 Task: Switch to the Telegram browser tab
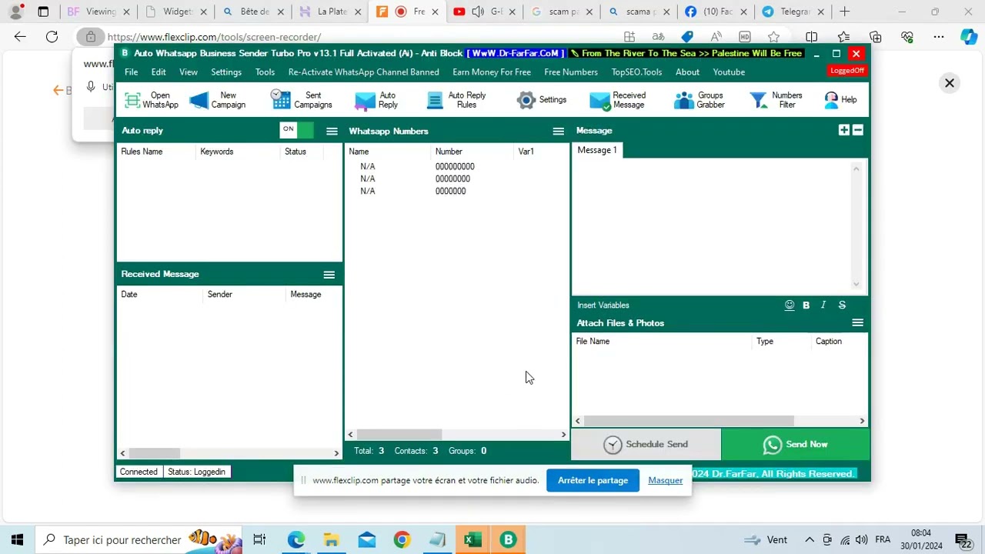pos(793,12)
